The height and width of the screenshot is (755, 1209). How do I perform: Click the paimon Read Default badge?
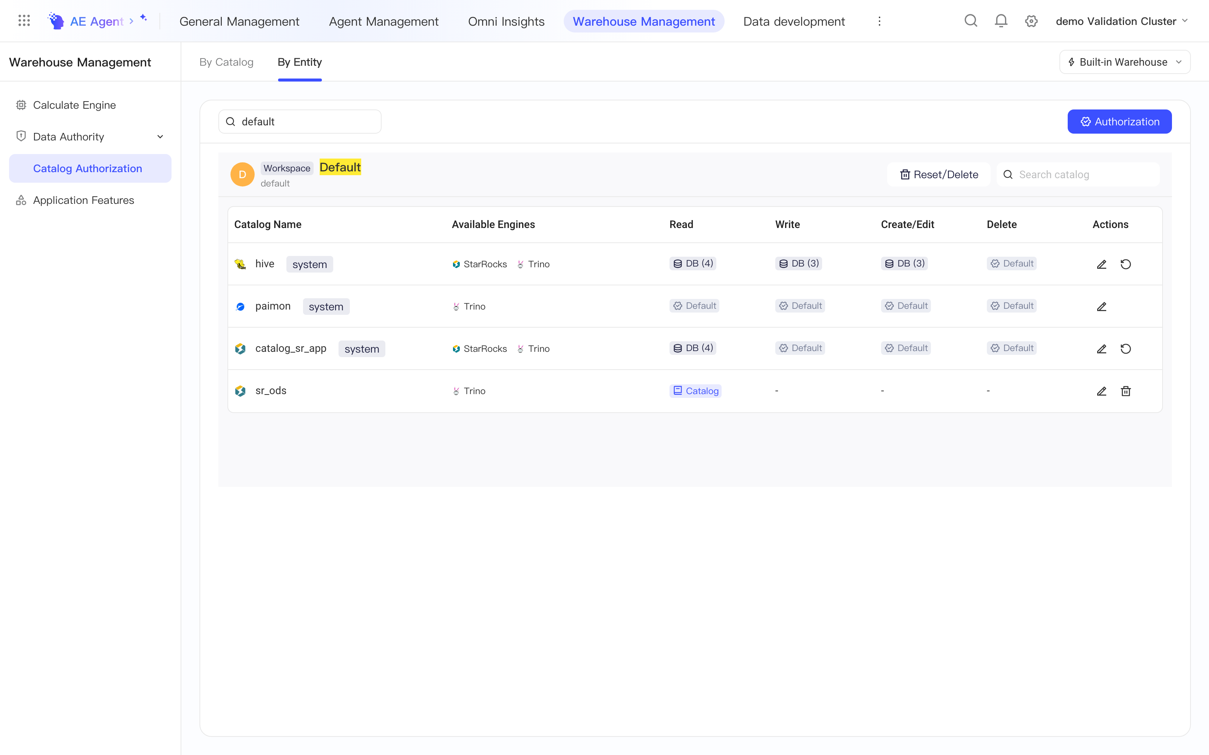(x=694, y=306)
